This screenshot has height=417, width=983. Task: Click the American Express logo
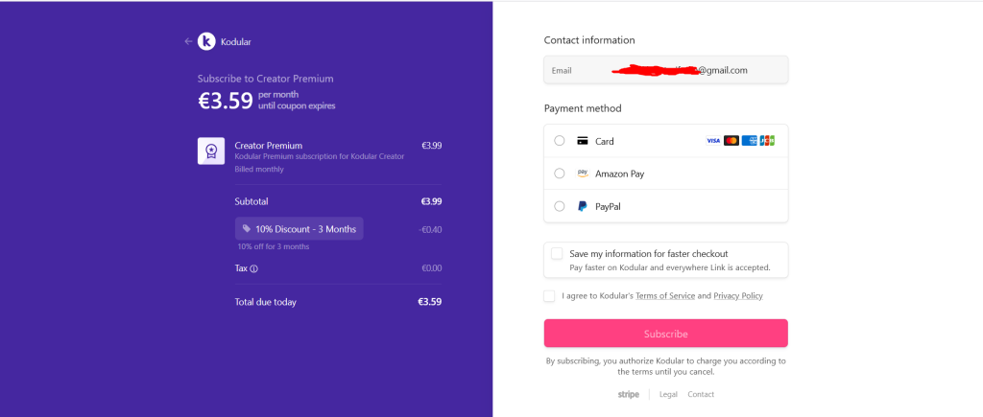coord(749,141)
